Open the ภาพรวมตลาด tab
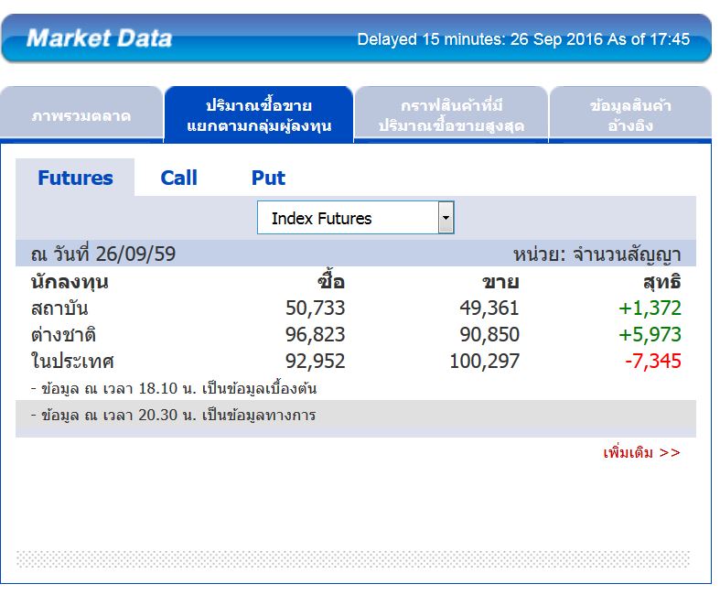Viewport: 720px width, 595px height. coord(81,116)
